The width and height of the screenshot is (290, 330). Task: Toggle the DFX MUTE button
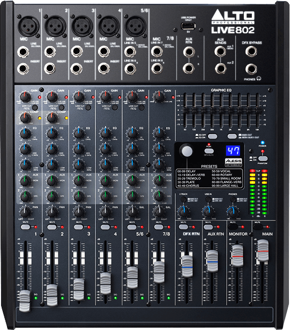coord(209,151)
